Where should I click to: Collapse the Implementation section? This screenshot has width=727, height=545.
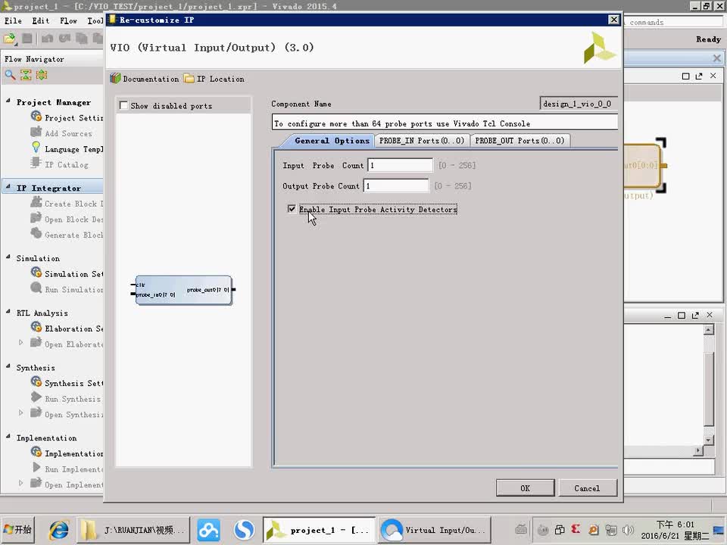pyautogui.click(x=8, y=437)
